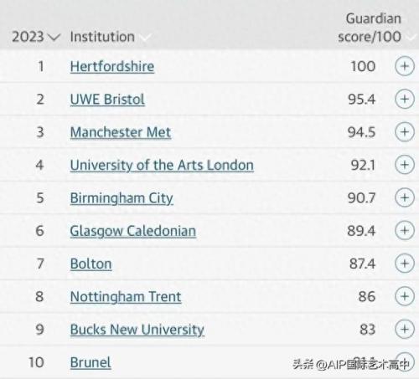
Task: Expand Glasgow Caledonian row with plus icon
Action: [405, 230]
